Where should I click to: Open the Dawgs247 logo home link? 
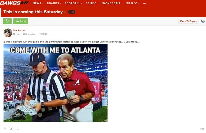14,3
